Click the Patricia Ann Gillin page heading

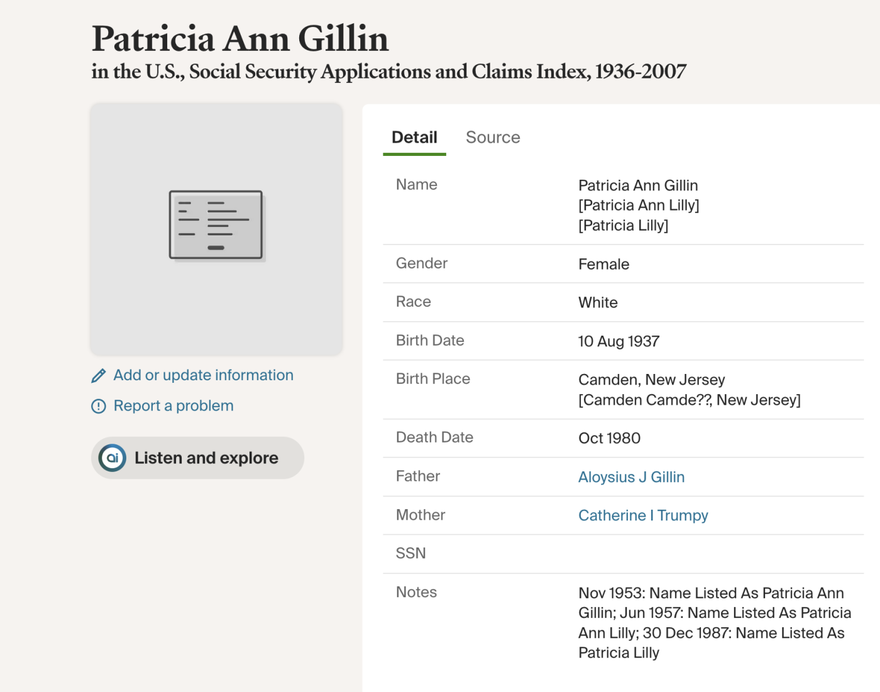(240, 39)
